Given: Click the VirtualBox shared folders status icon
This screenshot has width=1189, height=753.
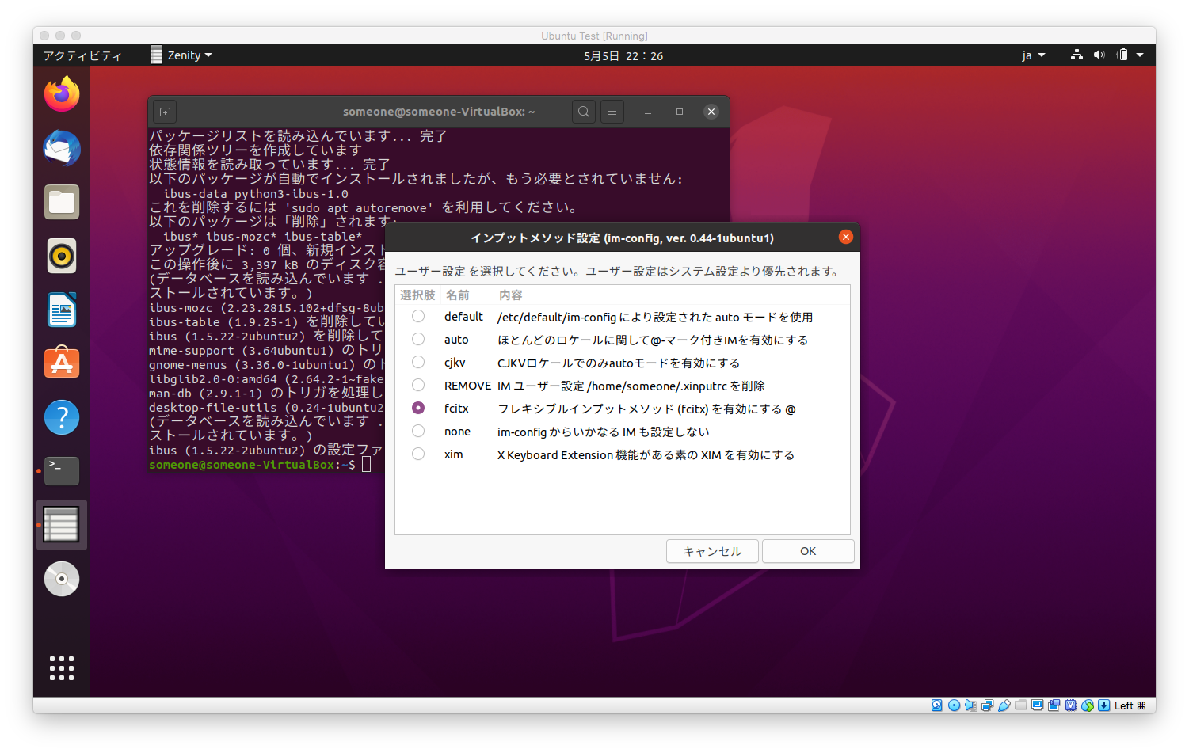Looking at the screenshot, I should point(1020,705).
